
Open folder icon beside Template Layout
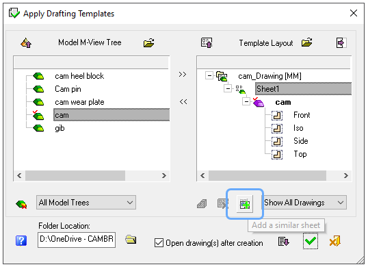coord(306,42)
